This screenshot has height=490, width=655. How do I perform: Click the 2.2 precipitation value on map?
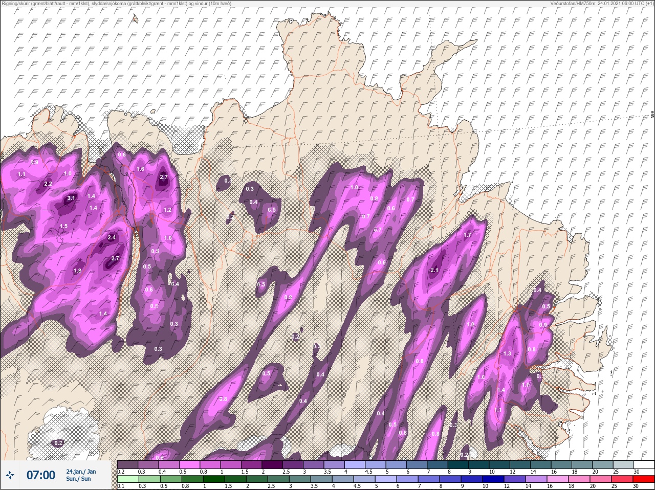pos(48,184)
